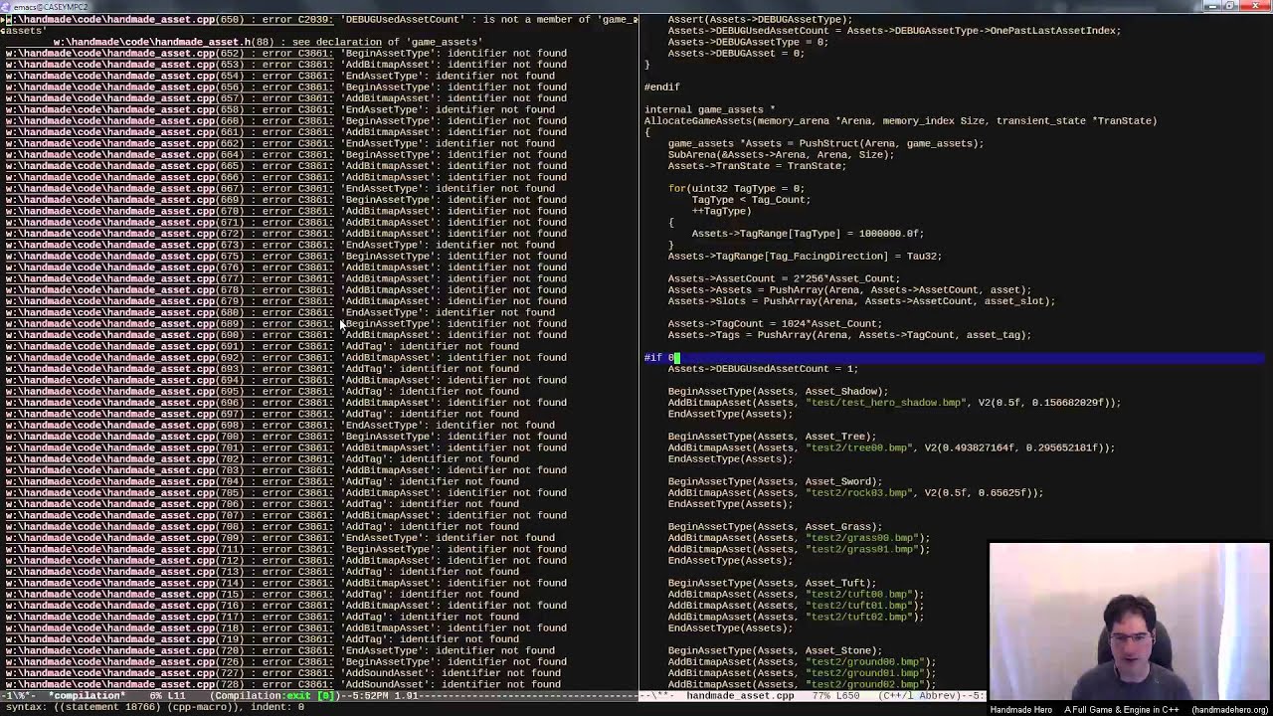Click the 'syntax:' echo area message

point(154,707)
